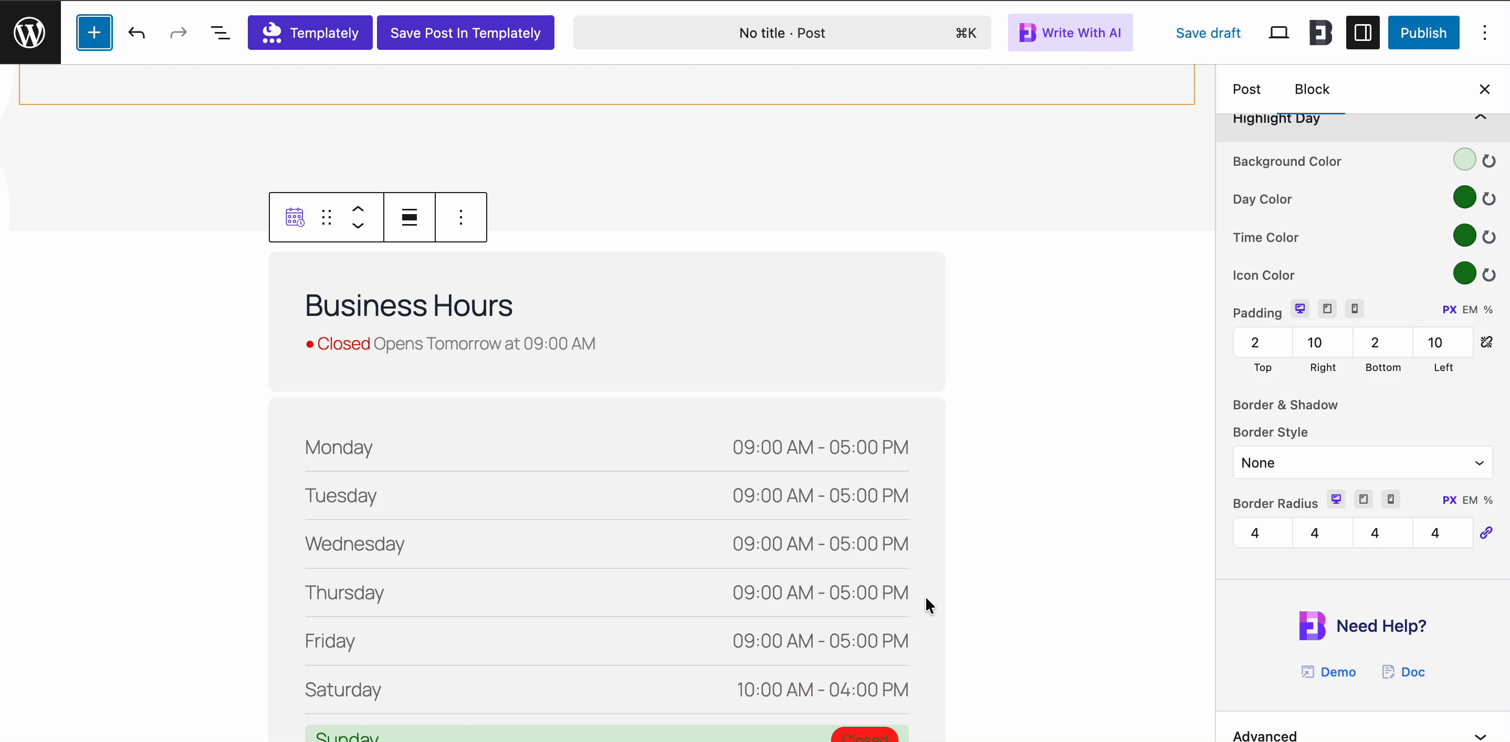This screenshot has height=742, width=1510.
Task: Open block alignment options
Action: pyautogui.click(x=409, y=217)
